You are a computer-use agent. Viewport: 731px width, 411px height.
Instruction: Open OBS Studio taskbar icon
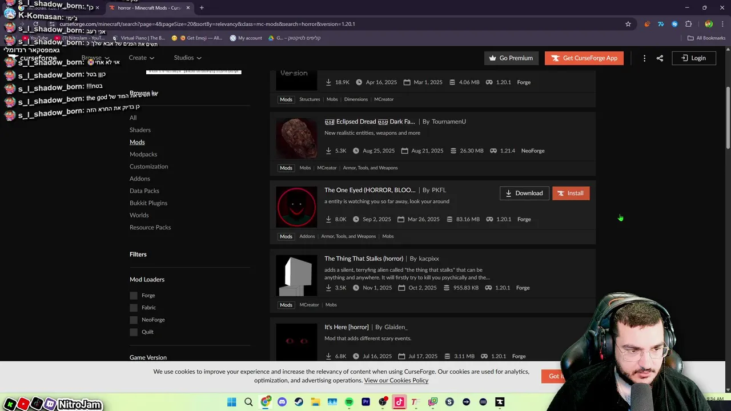pos(383,402)
